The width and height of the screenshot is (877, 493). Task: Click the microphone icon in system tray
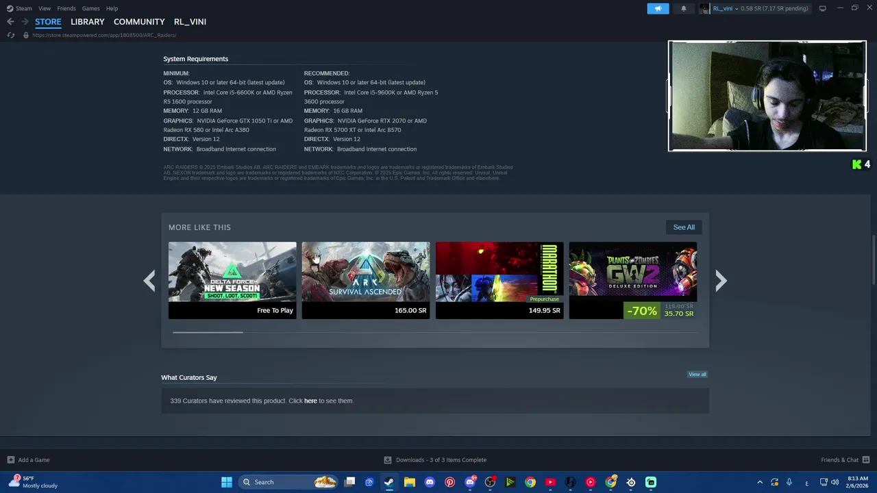coord(789,482)
